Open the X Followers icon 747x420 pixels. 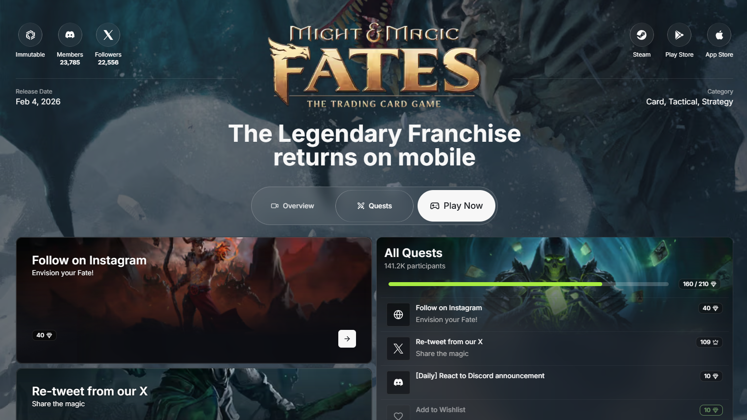pos(108,35)
